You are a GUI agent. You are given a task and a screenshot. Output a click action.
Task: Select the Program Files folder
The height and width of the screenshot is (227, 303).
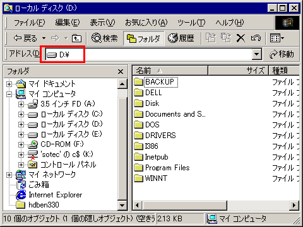162,168
